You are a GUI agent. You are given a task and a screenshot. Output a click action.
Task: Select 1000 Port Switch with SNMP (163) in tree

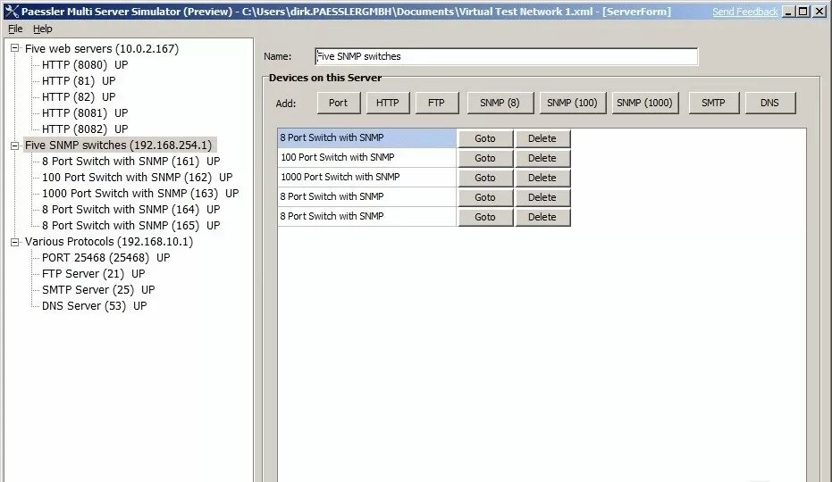[x=140, y=194]
